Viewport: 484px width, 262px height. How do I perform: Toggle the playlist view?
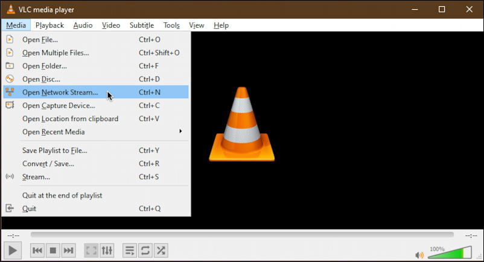coord(130,251)
